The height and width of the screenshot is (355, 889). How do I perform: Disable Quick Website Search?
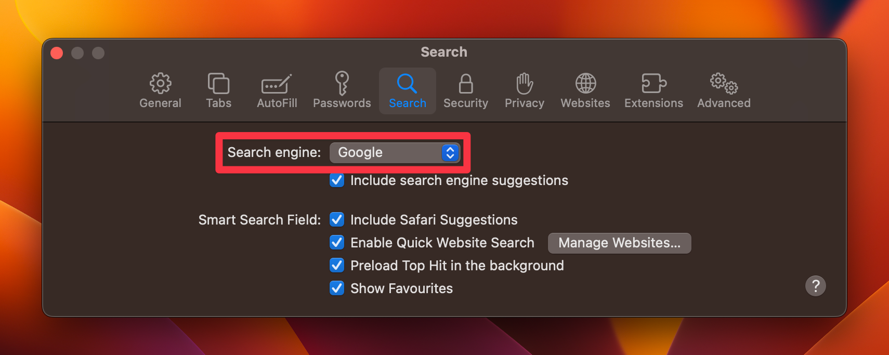(337, 242)
